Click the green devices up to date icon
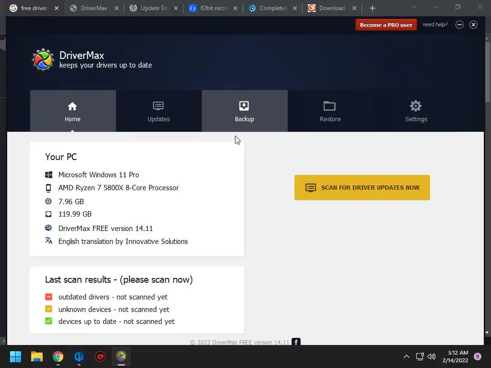This screenshot has height=368, width=491. tap(48, 321)
